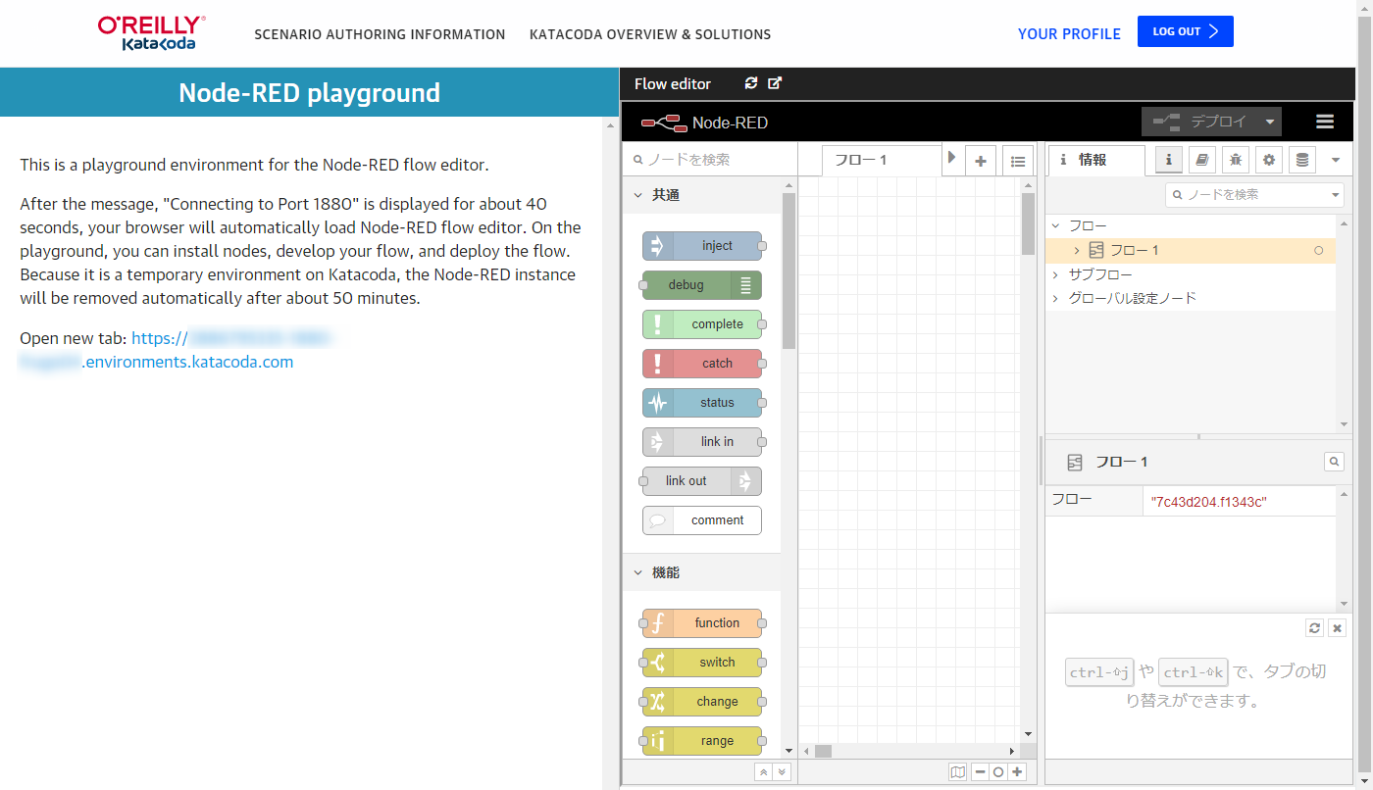
Task: Select the link in node
Action: tap(702, 442)
